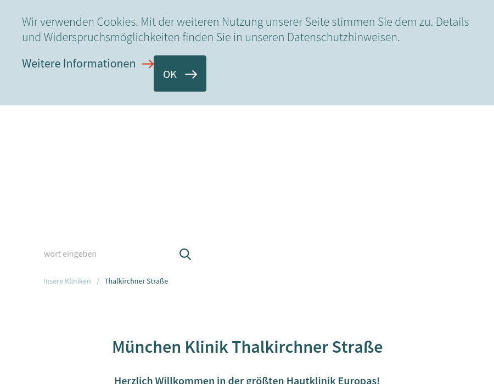The height and width of the screenshot is (384, 494).
Task: Activate the search glass icon to submit query
Action: pyautogui.click(x=185, y=254)
